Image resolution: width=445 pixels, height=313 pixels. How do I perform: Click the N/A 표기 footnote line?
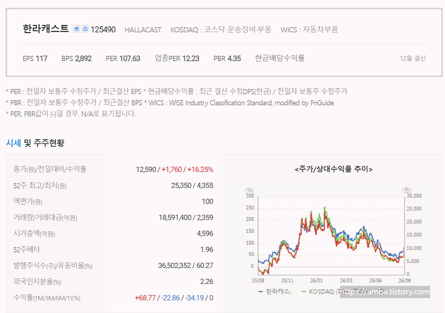tap(71, 114)
